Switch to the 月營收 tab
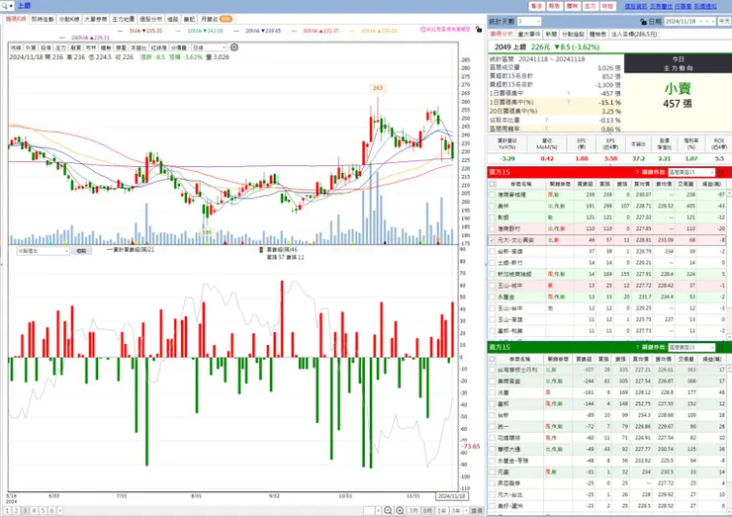Viewport: 732px width, 517px height. click(x=216, y=19)
